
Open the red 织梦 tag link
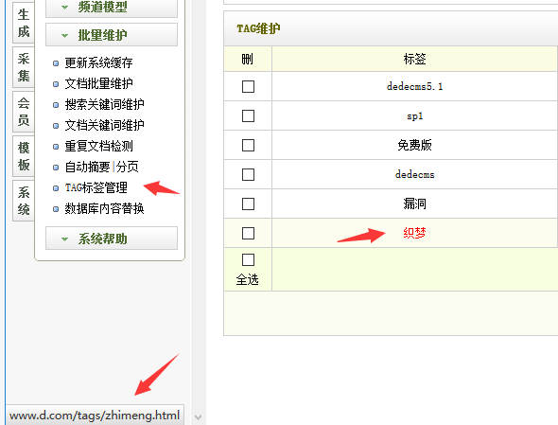pyautogui.click(x=414, y=233)
